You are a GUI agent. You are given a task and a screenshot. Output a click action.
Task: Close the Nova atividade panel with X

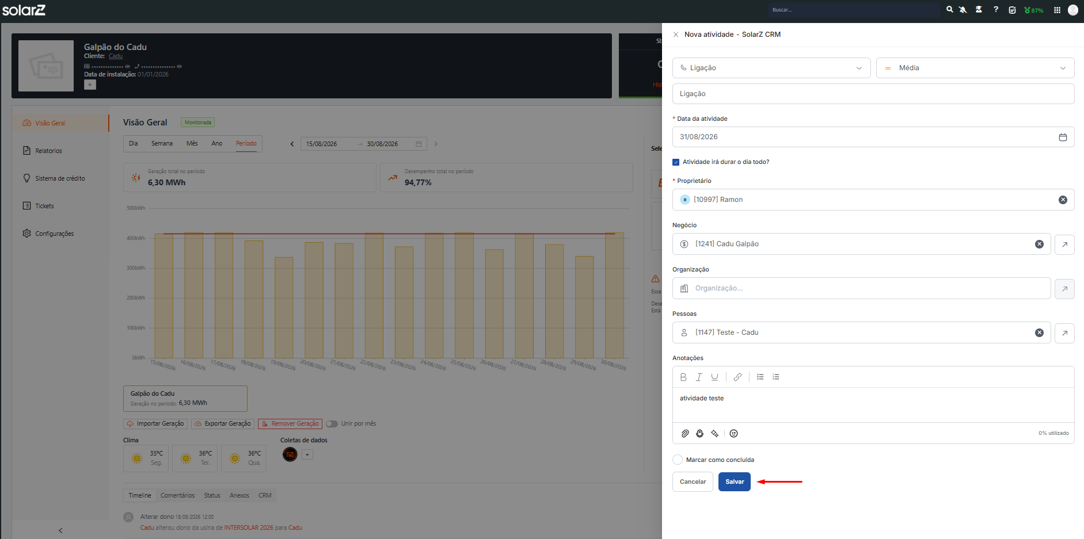(x=676, y=35)
